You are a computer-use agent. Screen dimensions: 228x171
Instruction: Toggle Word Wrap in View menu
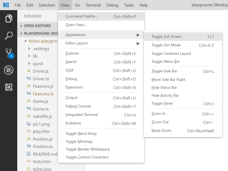point(101,133)
